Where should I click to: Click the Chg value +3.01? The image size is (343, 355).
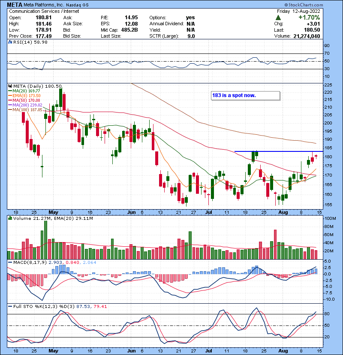(313, 24)
